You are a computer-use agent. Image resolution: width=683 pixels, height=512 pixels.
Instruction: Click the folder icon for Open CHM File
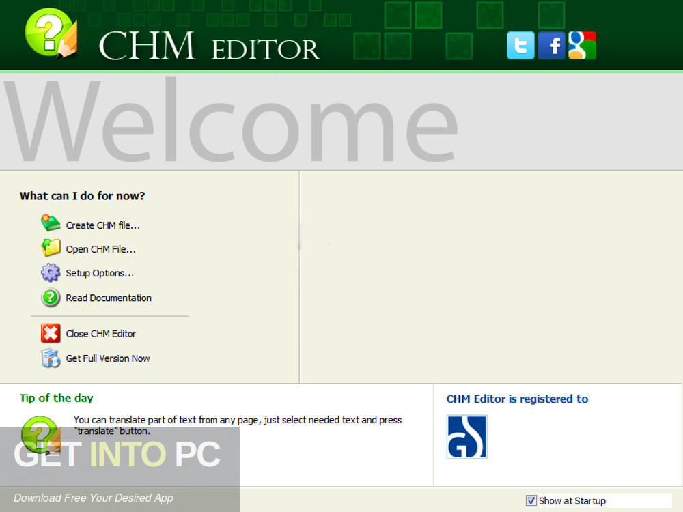click(x=51, y=247)
